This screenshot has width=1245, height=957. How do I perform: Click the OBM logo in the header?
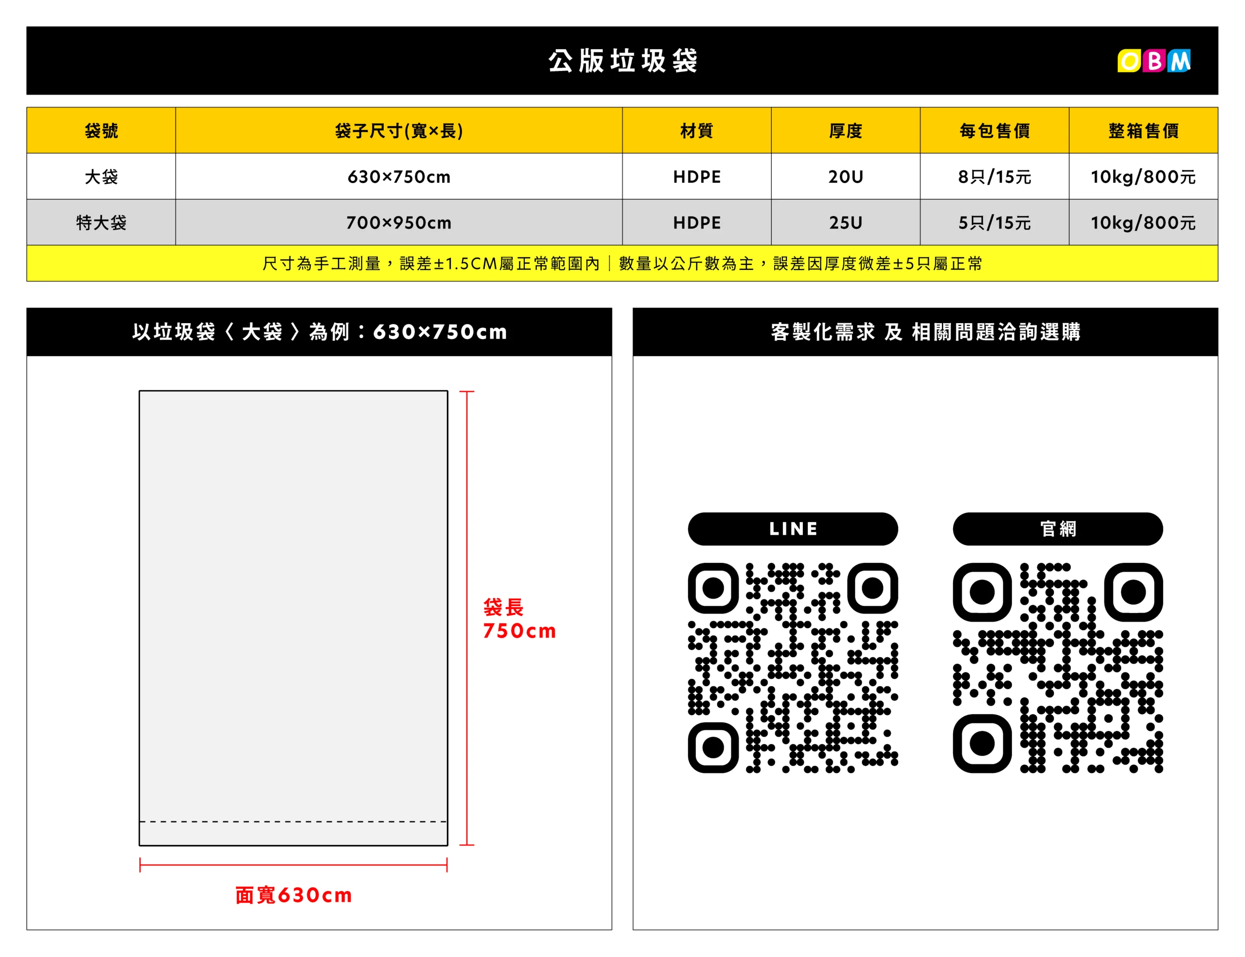(x=1154, y=61)
